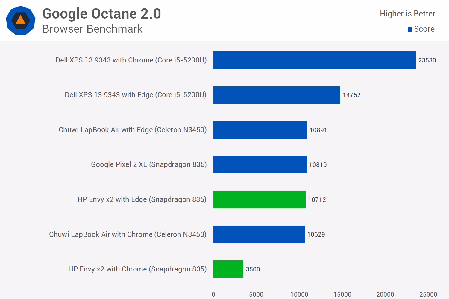The width and height of the screenshot is (449, 299).
Task: Click the Google Pixel 2 XL bar
Action: pos(260,165)
